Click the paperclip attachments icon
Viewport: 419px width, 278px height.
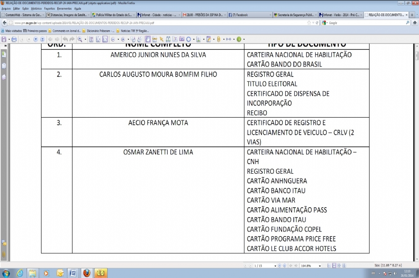click(x=218, y=39)
